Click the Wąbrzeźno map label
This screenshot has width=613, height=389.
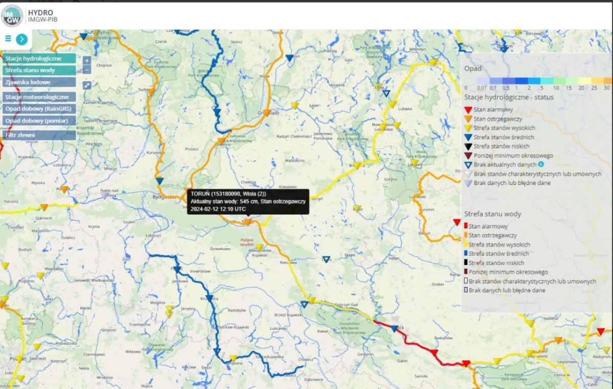click(295, 160)
